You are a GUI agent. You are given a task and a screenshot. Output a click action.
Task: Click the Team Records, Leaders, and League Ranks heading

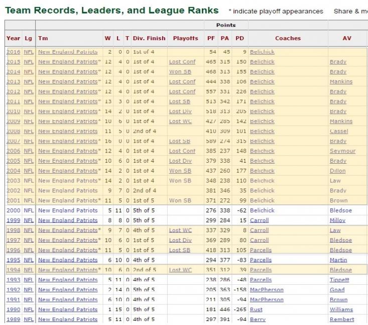click(112, 11)
